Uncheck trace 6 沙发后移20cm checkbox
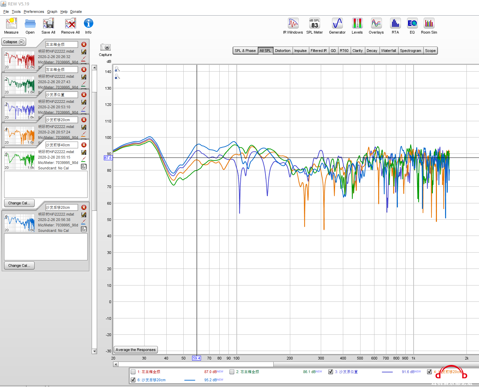Image resolution: width=479 pixels, height=387 pixels. [133, 380]
